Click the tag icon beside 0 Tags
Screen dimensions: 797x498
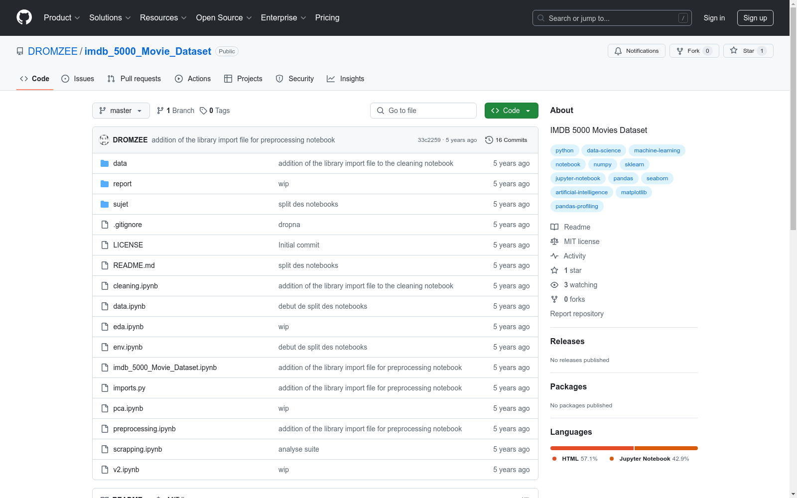(203, 111)
